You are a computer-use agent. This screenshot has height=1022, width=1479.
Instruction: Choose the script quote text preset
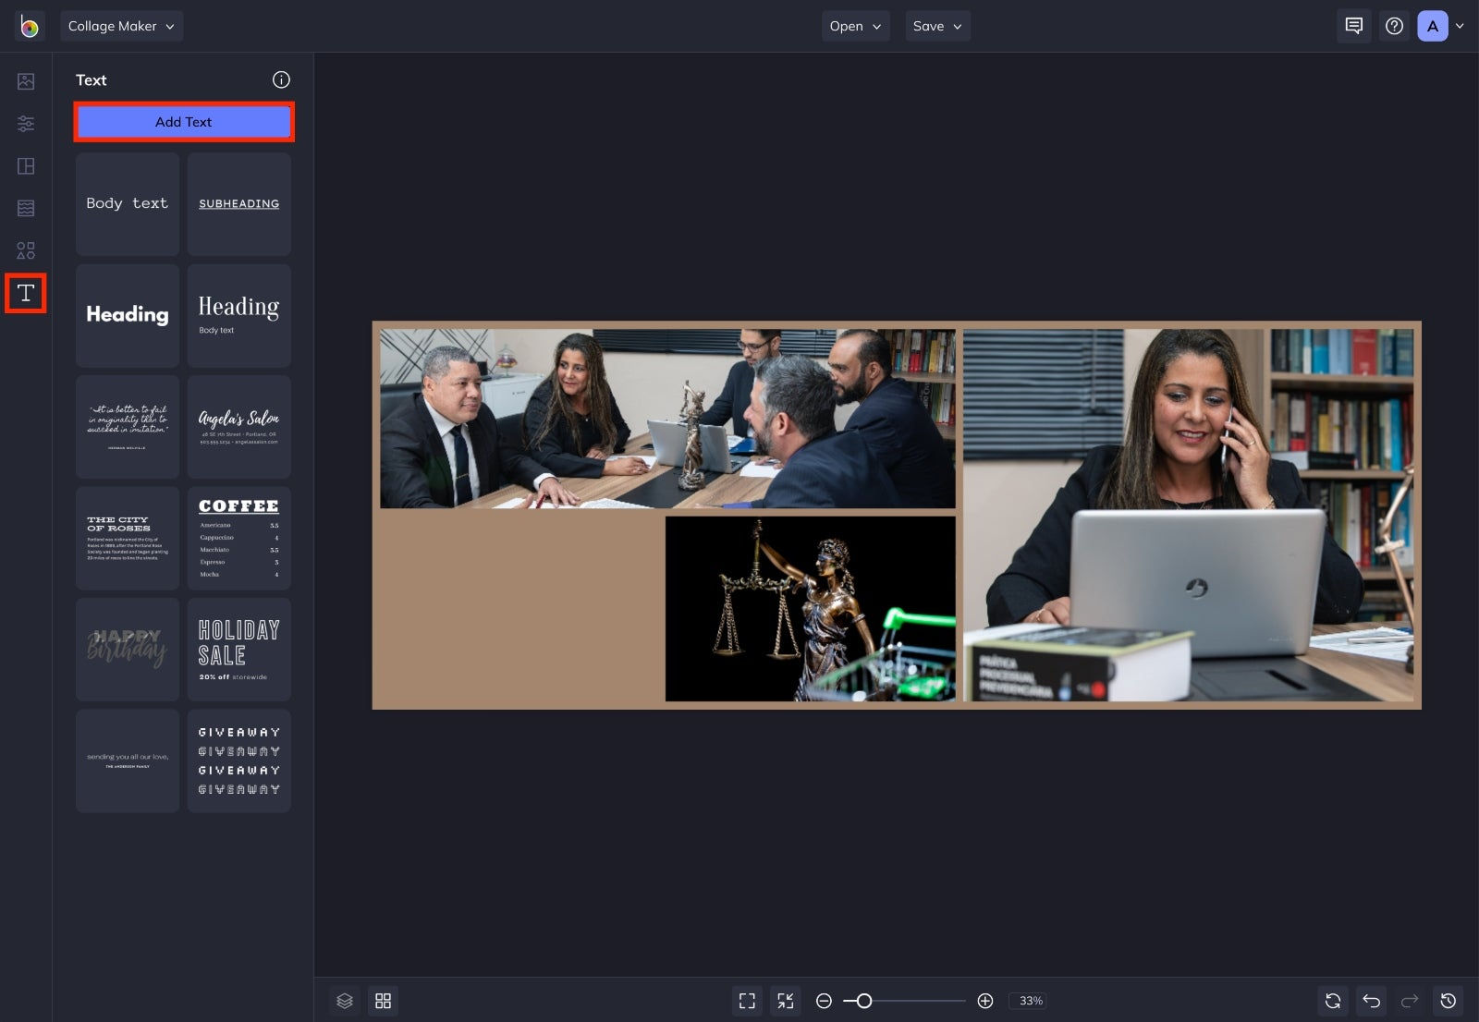[128, 427]
